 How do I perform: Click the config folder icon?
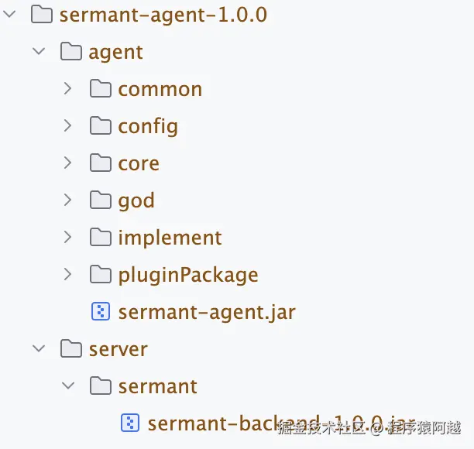(101, 126)
